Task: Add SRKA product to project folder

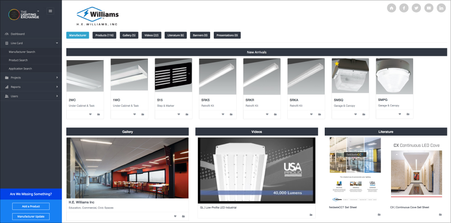Action: (320, 114)
